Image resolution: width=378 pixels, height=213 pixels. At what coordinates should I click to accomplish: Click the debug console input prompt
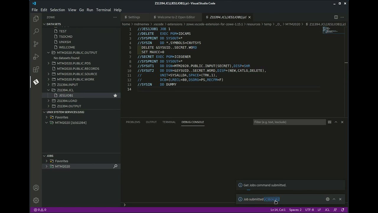[x=233, y=205]
